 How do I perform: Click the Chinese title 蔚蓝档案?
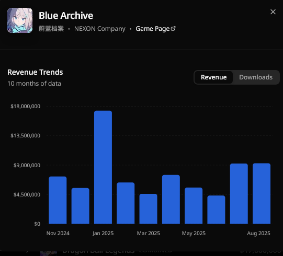51,29
